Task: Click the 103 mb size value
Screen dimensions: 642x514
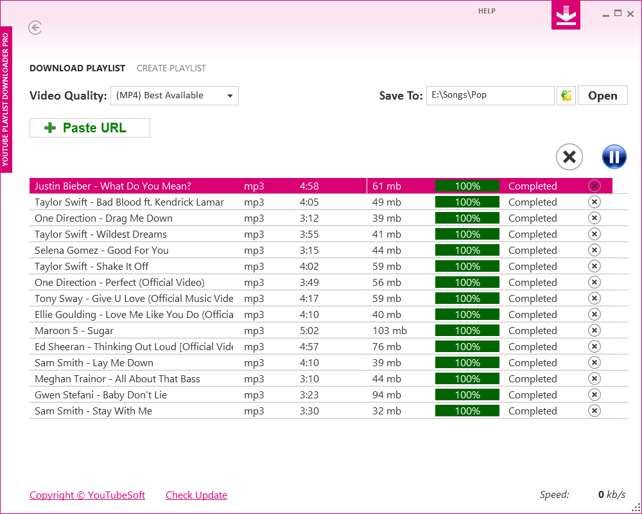Action: [390, 331]
